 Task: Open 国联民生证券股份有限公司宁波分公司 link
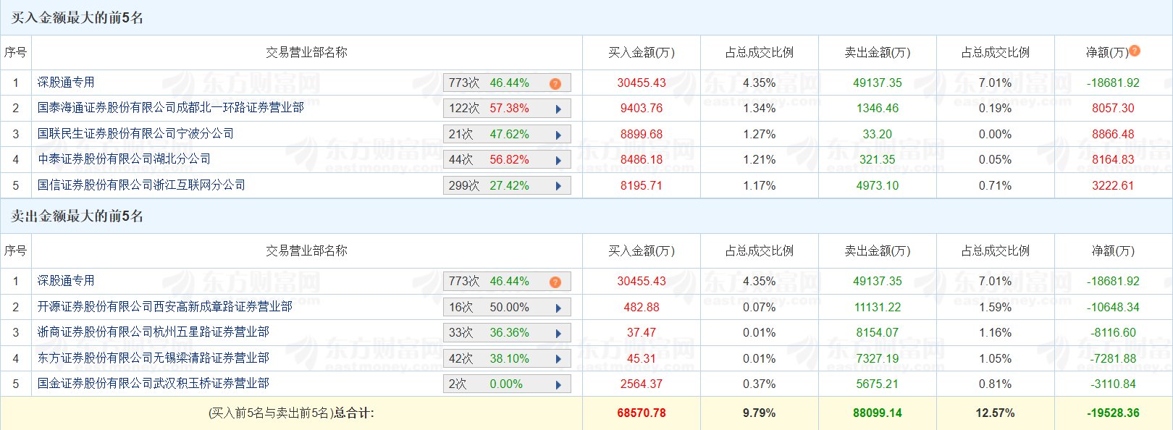[135, 134]
